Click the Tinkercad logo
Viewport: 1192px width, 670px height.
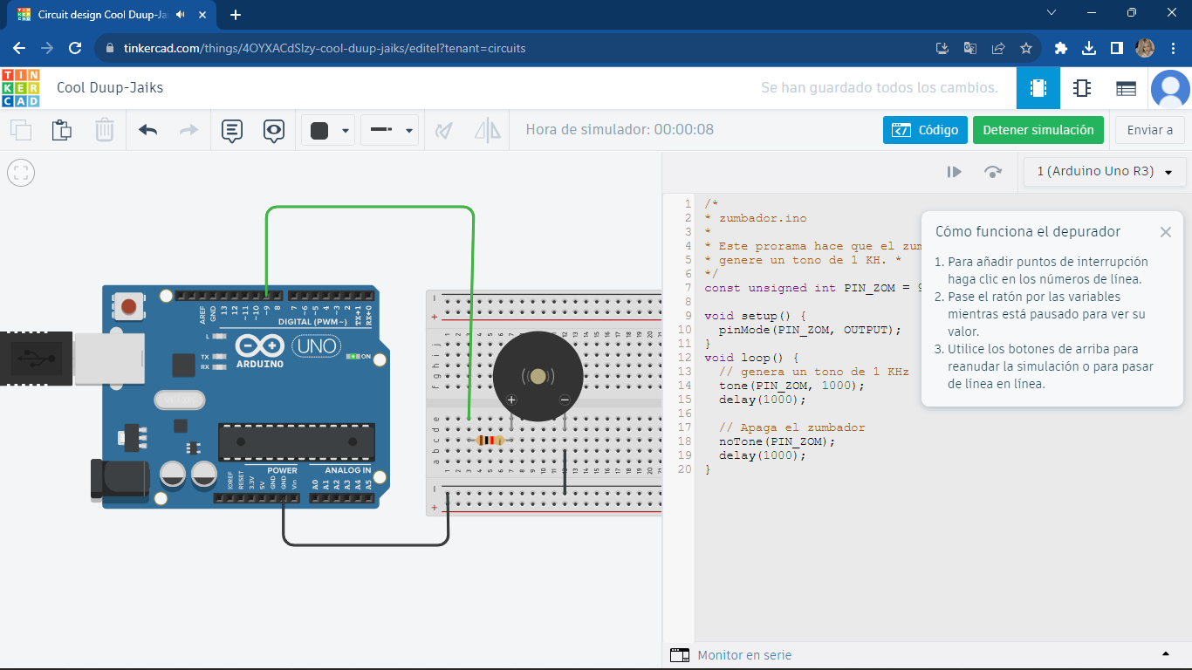coord(20,87)
